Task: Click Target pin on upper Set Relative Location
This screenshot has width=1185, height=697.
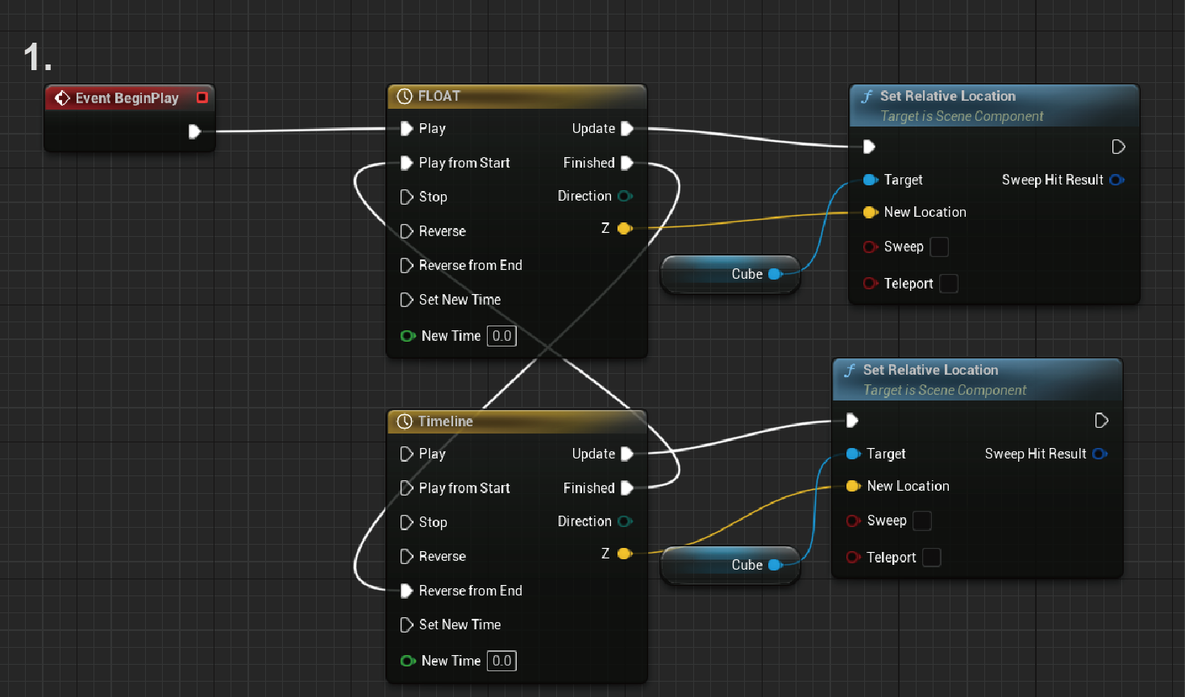Action: pos(871,180)
